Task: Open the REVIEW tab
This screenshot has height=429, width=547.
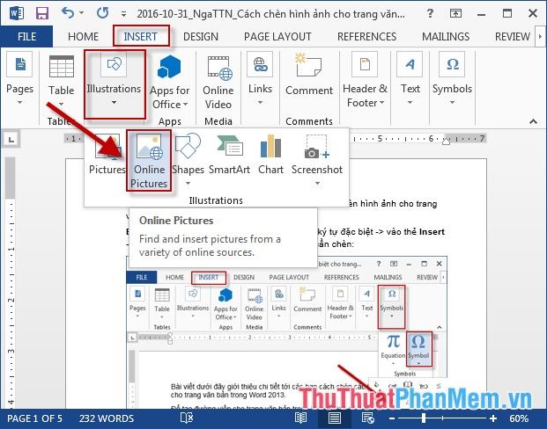Action: (x=512, y=37)
